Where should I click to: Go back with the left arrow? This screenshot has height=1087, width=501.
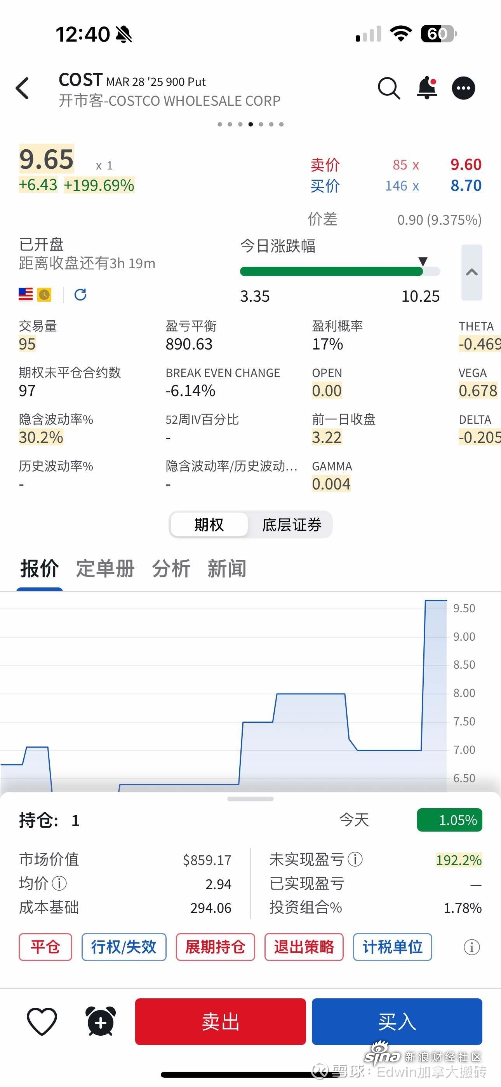(23, 88)
